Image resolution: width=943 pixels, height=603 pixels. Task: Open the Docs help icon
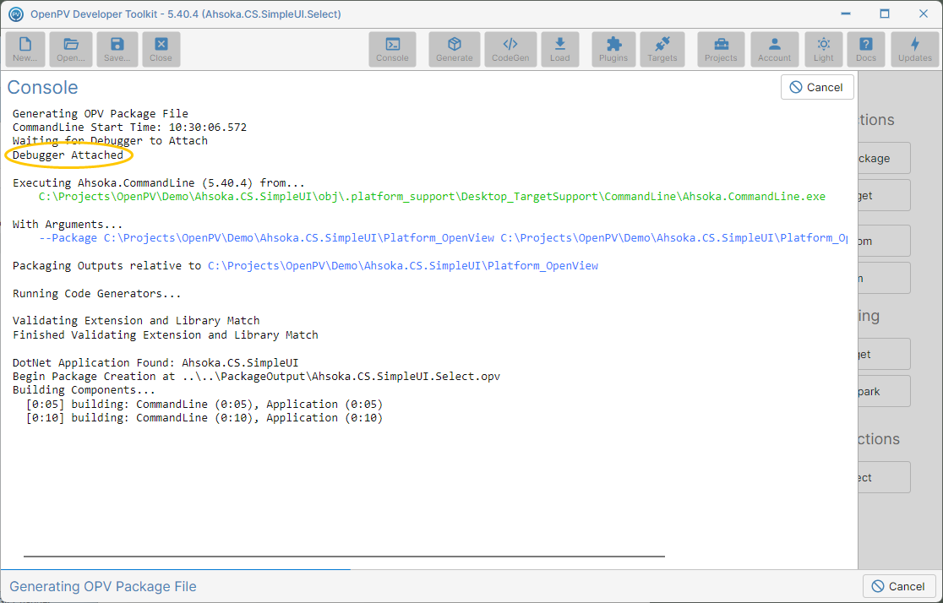tap(866, 49)
